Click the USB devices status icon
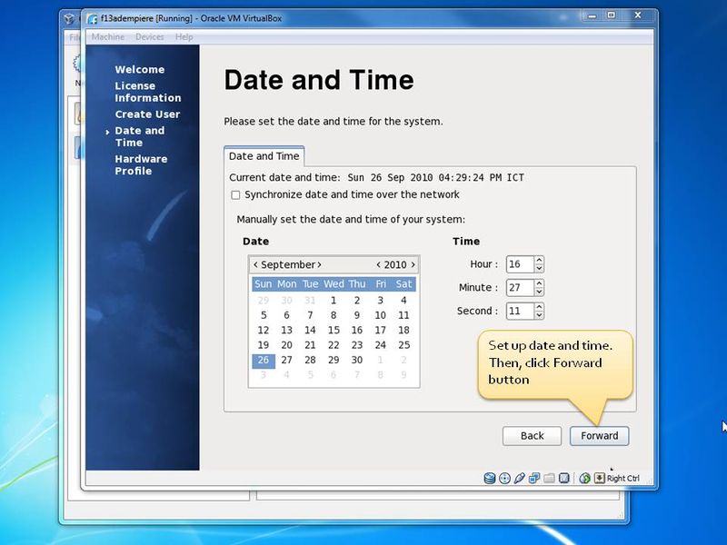 519,478
